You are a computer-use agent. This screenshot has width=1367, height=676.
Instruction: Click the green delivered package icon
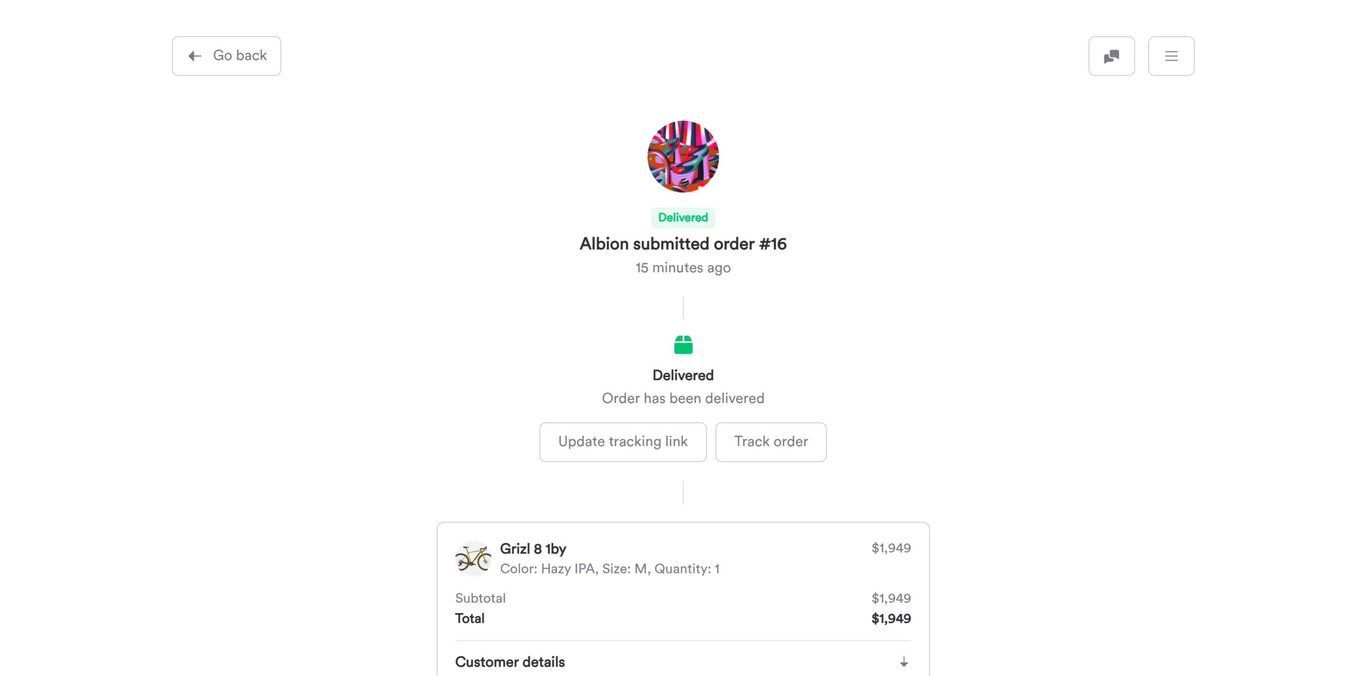point(683,345)
